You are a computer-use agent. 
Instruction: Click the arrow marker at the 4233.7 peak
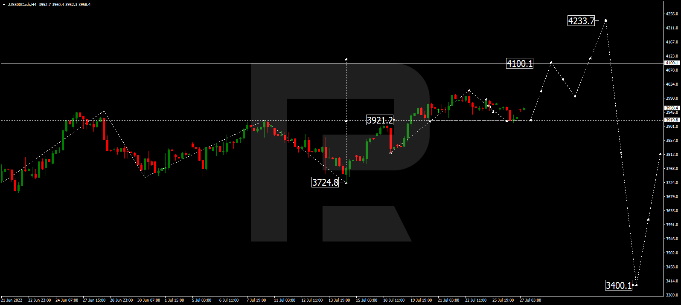click(x=605, y=20)
